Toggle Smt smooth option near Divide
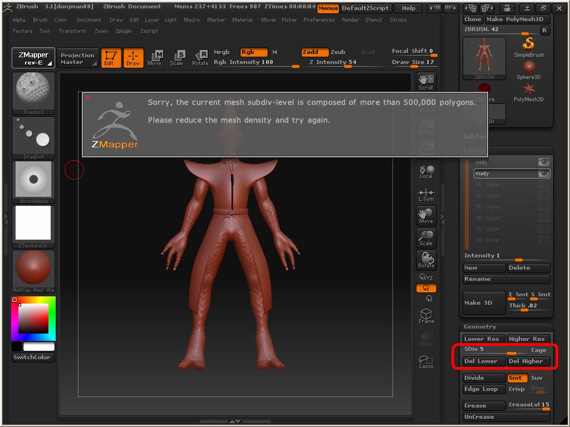This screenshot has width=570, height=427. point(517,378)
